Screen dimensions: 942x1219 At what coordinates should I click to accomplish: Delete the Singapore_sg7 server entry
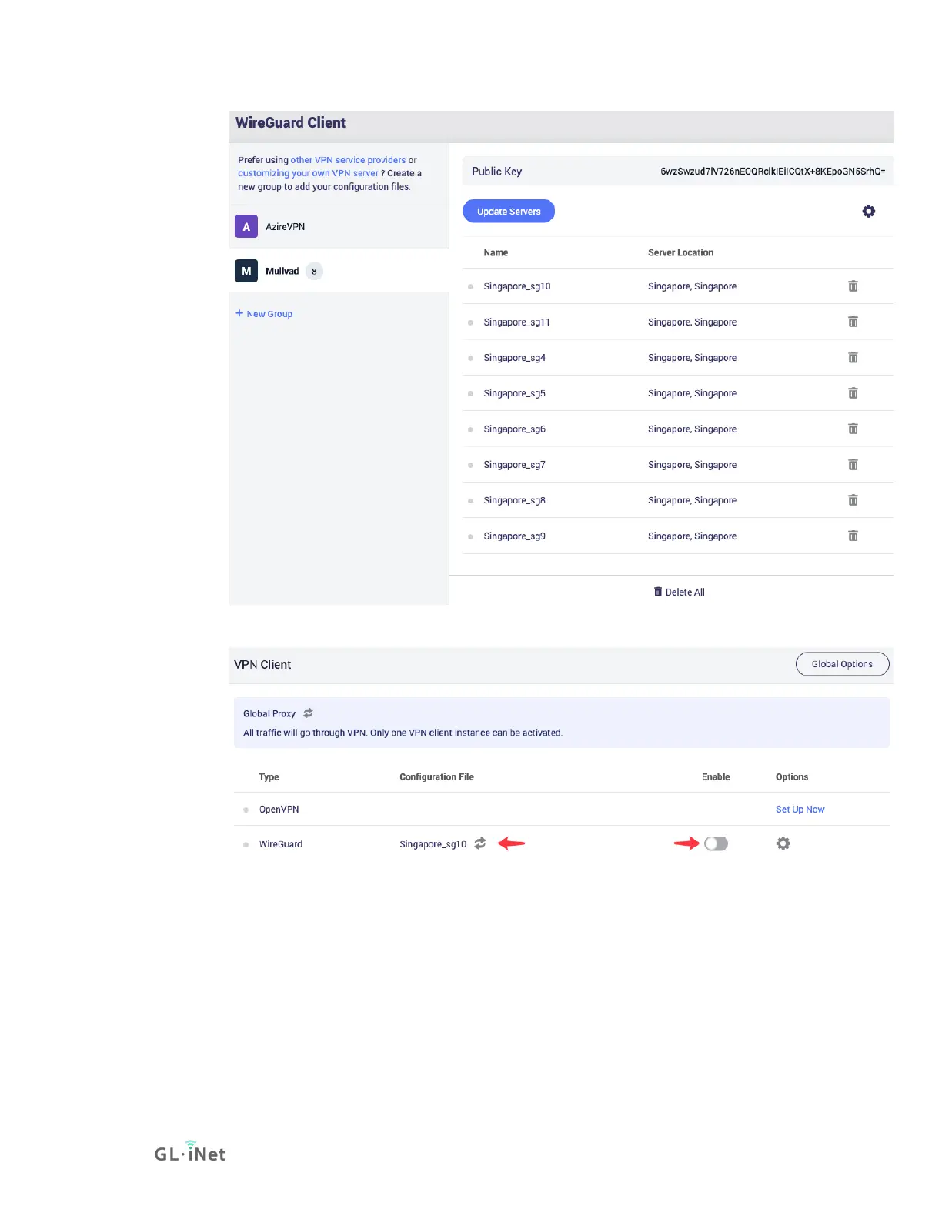click(x=853, y=465)
